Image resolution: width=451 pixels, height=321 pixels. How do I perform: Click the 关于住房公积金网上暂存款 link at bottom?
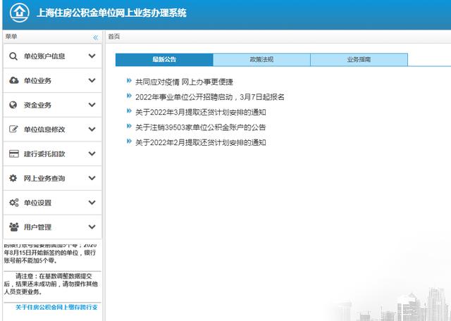56,308
